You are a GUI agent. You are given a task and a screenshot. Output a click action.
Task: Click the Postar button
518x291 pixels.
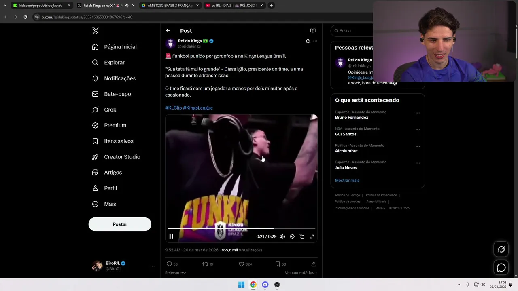(x=120, y=224)
